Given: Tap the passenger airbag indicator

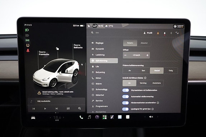Looking at the screenshot, I should (x=179, y=26).
